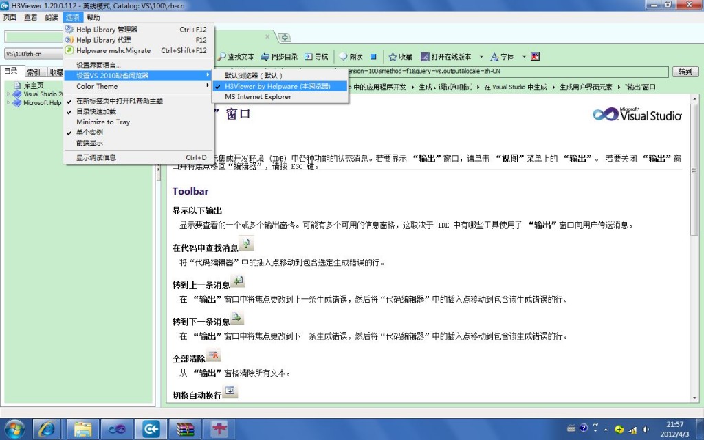Click breadcrumb 在 Visual Studio 中生成
The image size is (704, 440).
pyautogui.click(x=516, y=87)
